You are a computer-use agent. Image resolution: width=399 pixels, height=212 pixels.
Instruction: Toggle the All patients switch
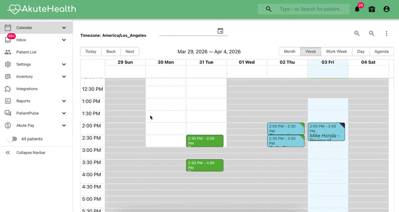point(11,139)
